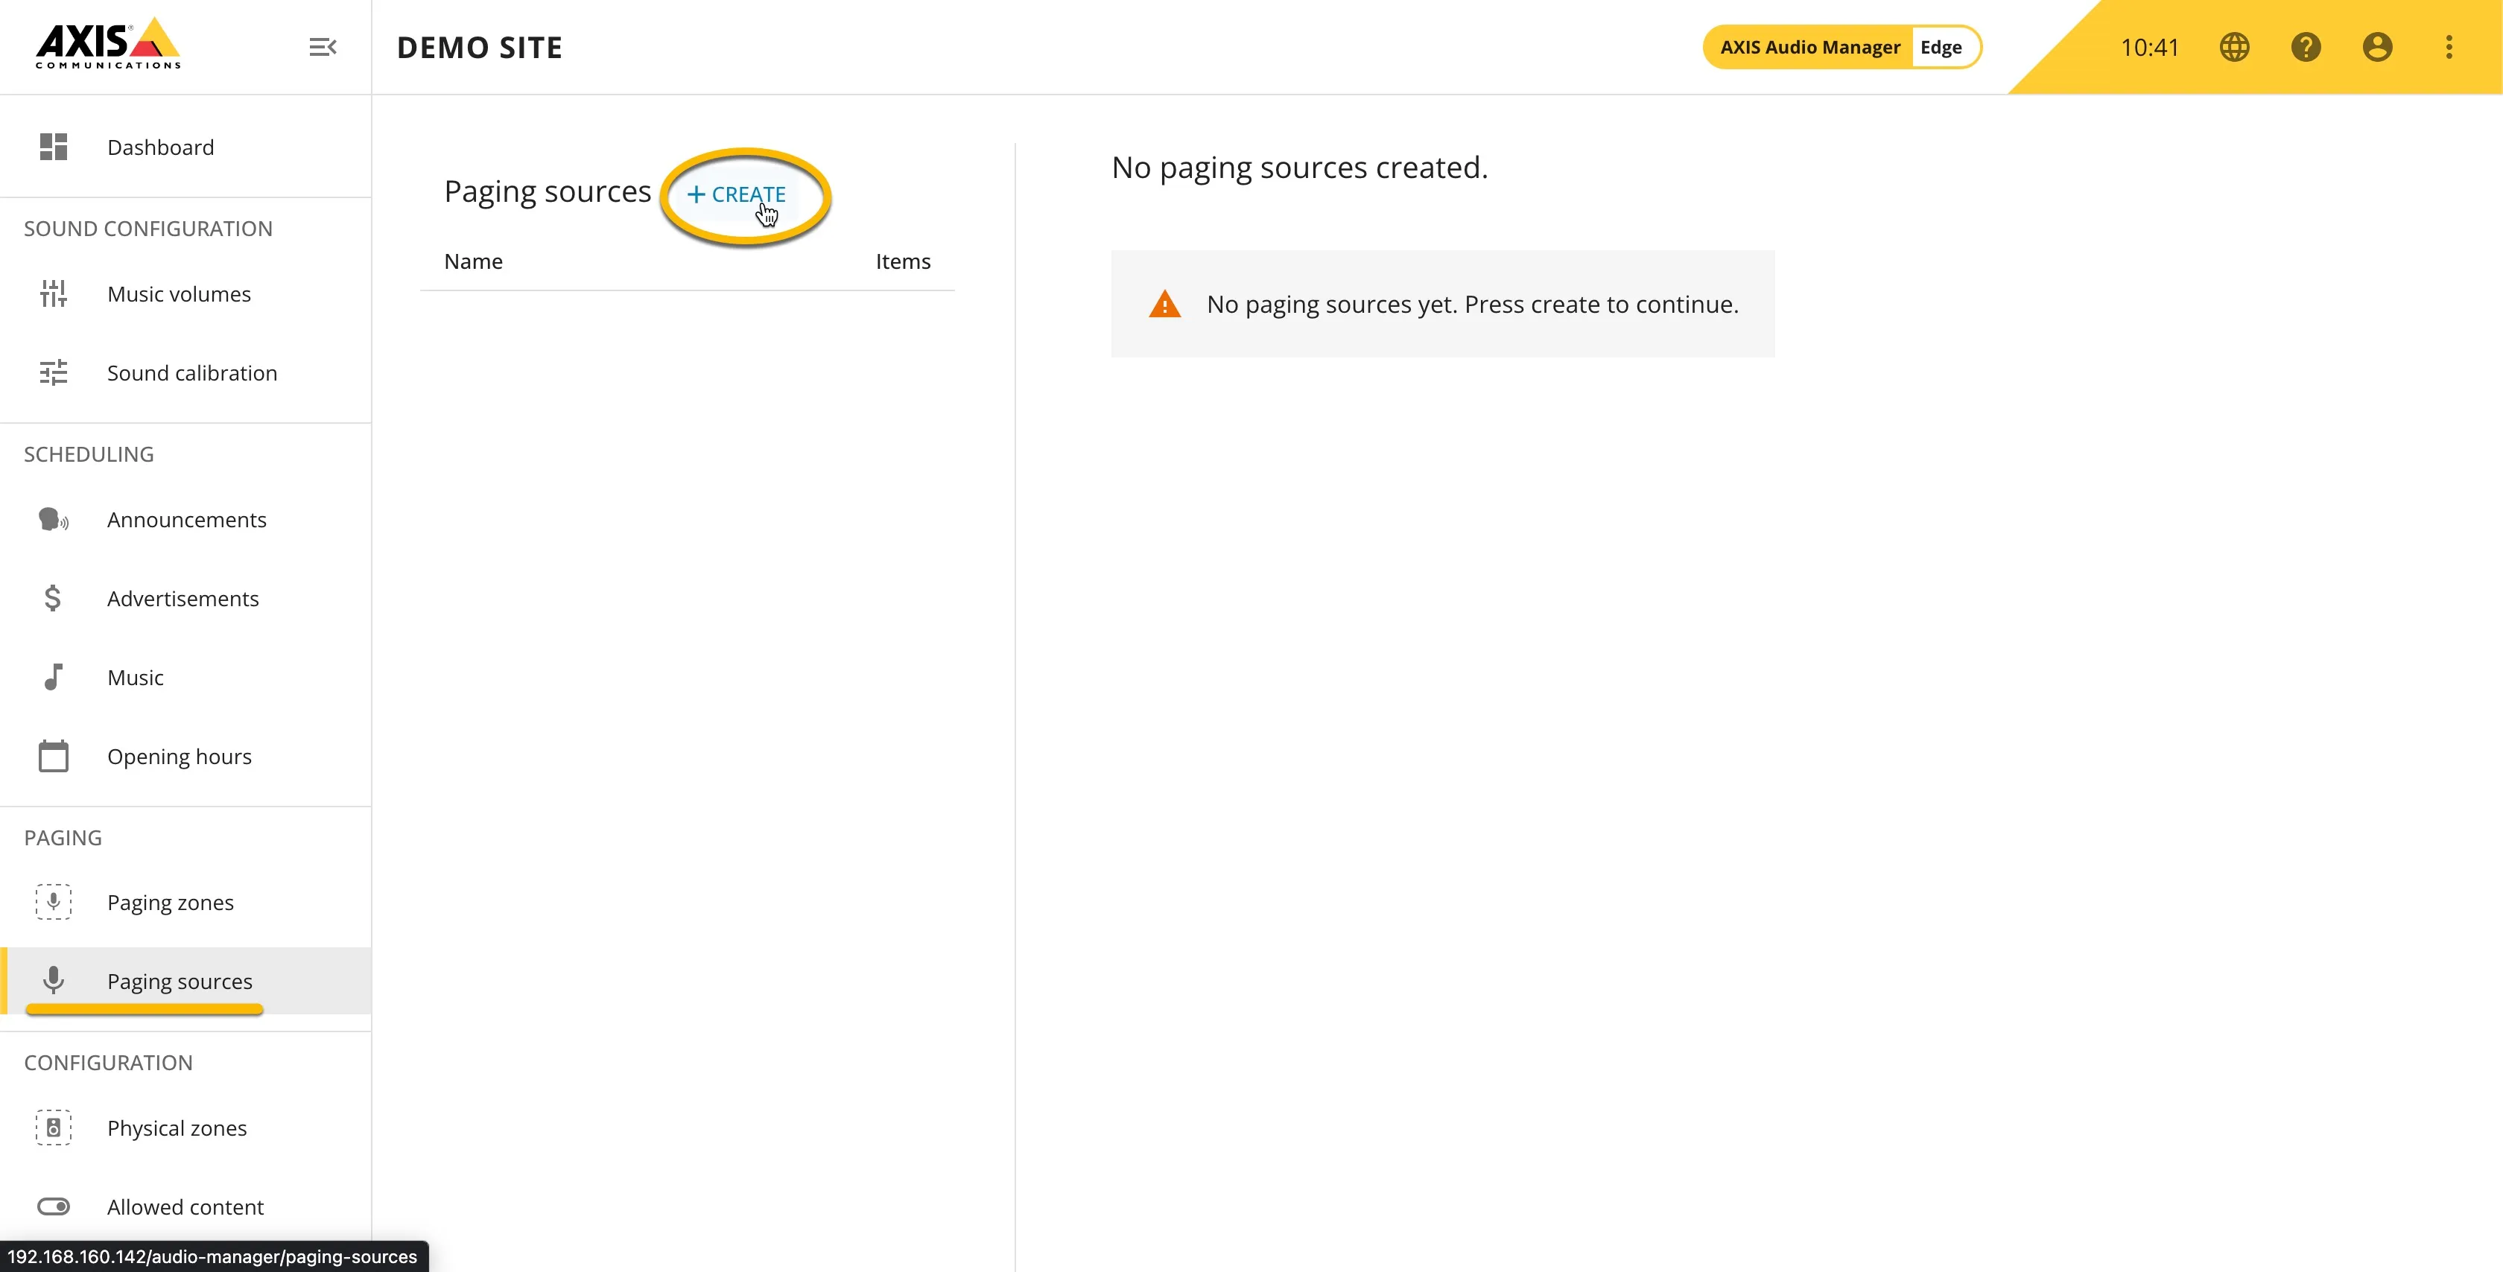Image resolution: width=2503 pixels, height=1272 pixels.
Task: Click the Opening hours calendar icon
Action: click(x=54, y=755)
